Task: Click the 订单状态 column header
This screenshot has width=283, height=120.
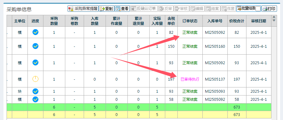Action: point(190,21)
